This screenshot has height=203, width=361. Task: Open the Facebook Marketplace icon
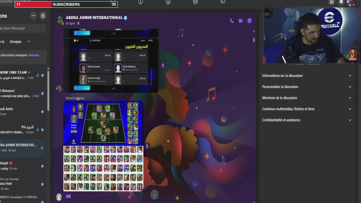click(168, 2)
